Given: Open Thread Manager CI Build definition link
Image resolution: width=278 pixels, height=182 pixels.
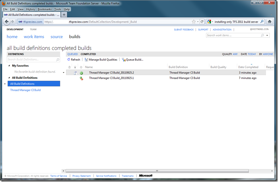Looking at the screenshot, I should tap(25, 90).
